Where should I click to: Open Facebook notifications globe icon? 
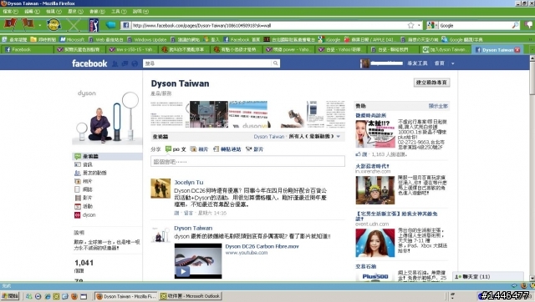pos(135,63)
